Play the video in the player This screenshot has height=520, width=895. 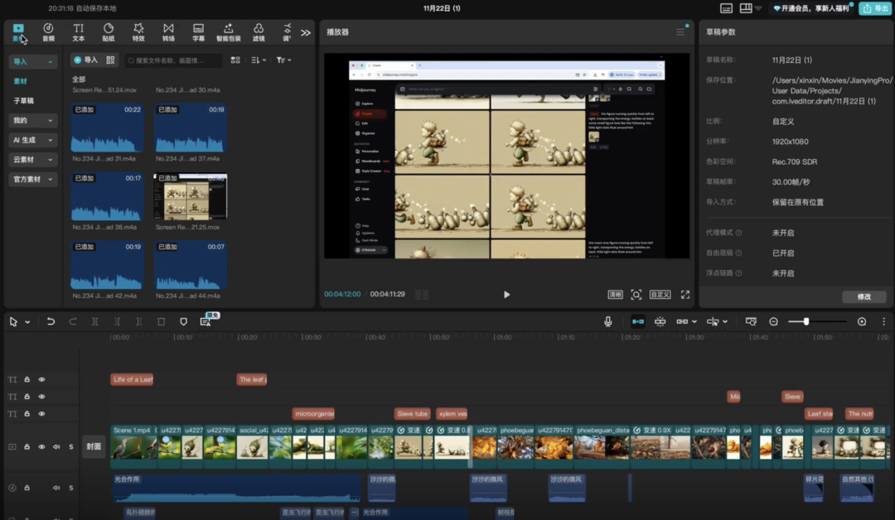click(x=506, y=294)
